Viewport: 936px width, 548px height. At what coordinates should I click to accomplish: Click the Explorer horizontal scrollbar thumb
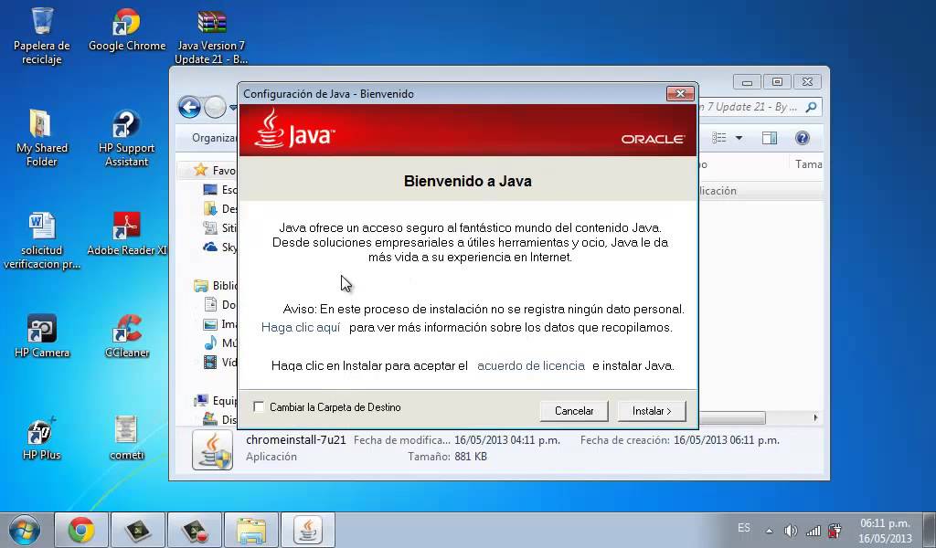click(x=732, y=417)
